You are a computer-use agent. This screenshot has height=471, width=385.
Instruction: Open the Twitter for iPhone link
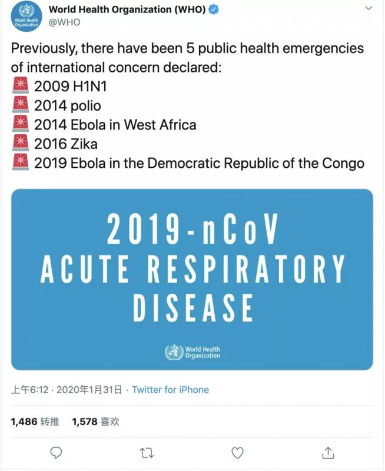point(170,390)
